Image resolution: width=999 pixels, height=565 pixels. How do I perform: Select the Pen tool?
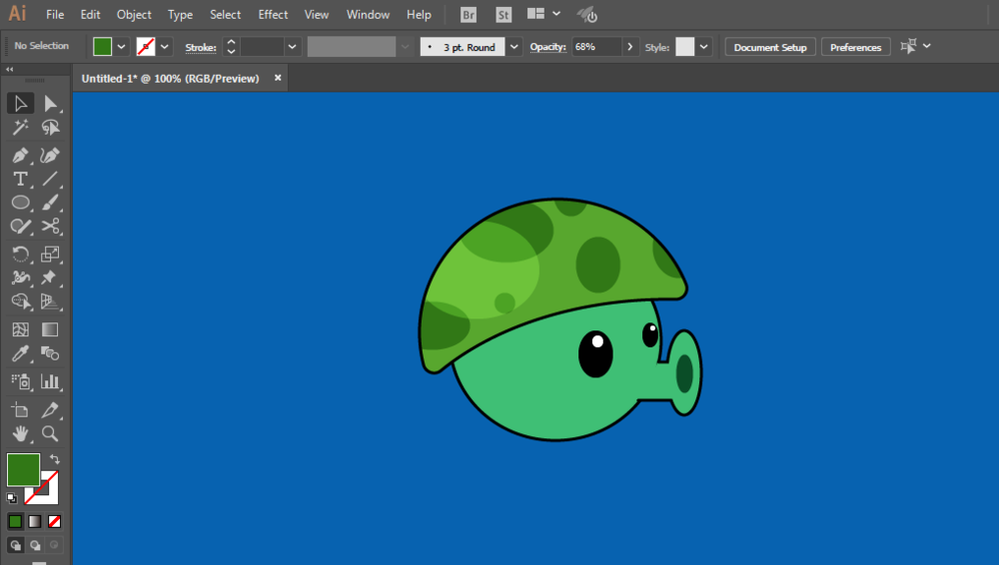pos(19,155)
